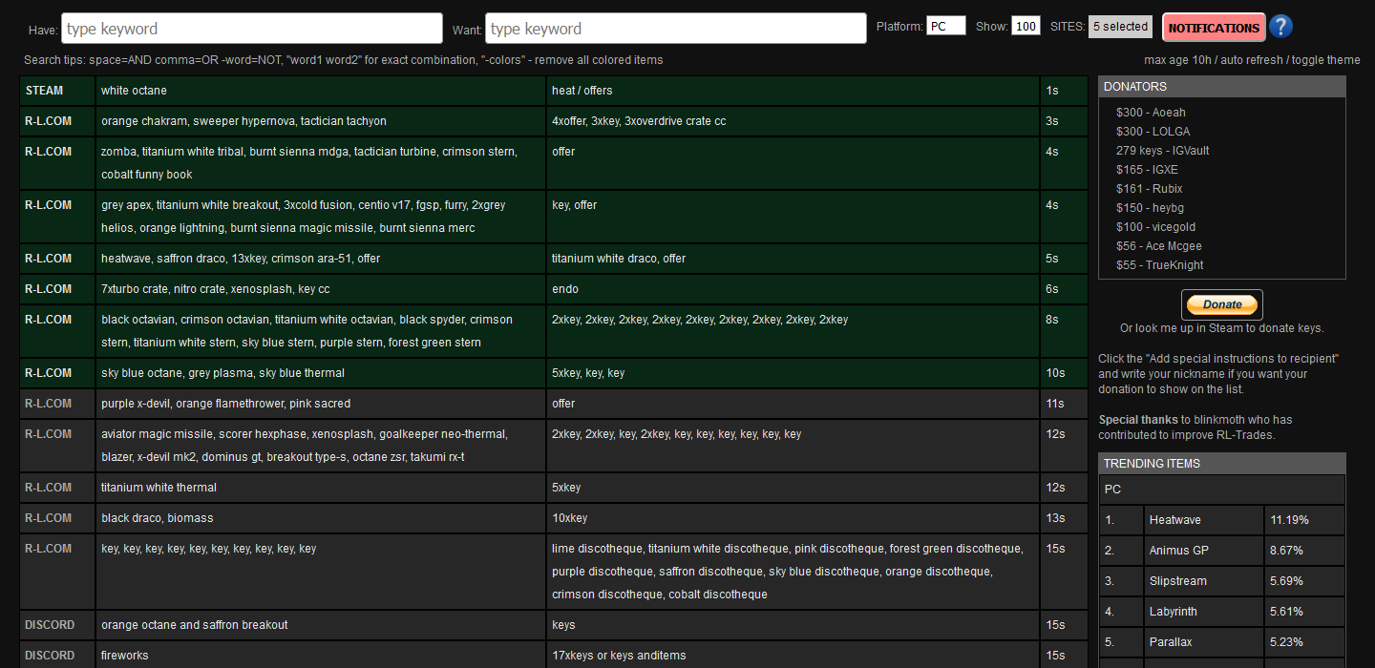Click toggle theme link

point(1326,60)
